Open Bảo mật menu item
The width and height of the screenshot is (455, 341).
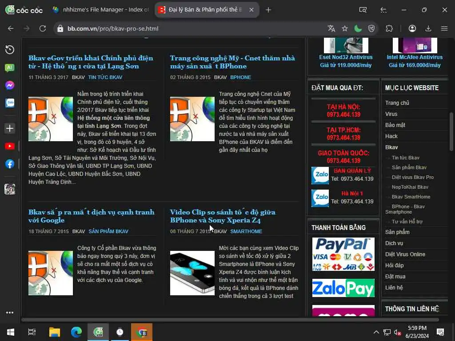coord(395,125)
